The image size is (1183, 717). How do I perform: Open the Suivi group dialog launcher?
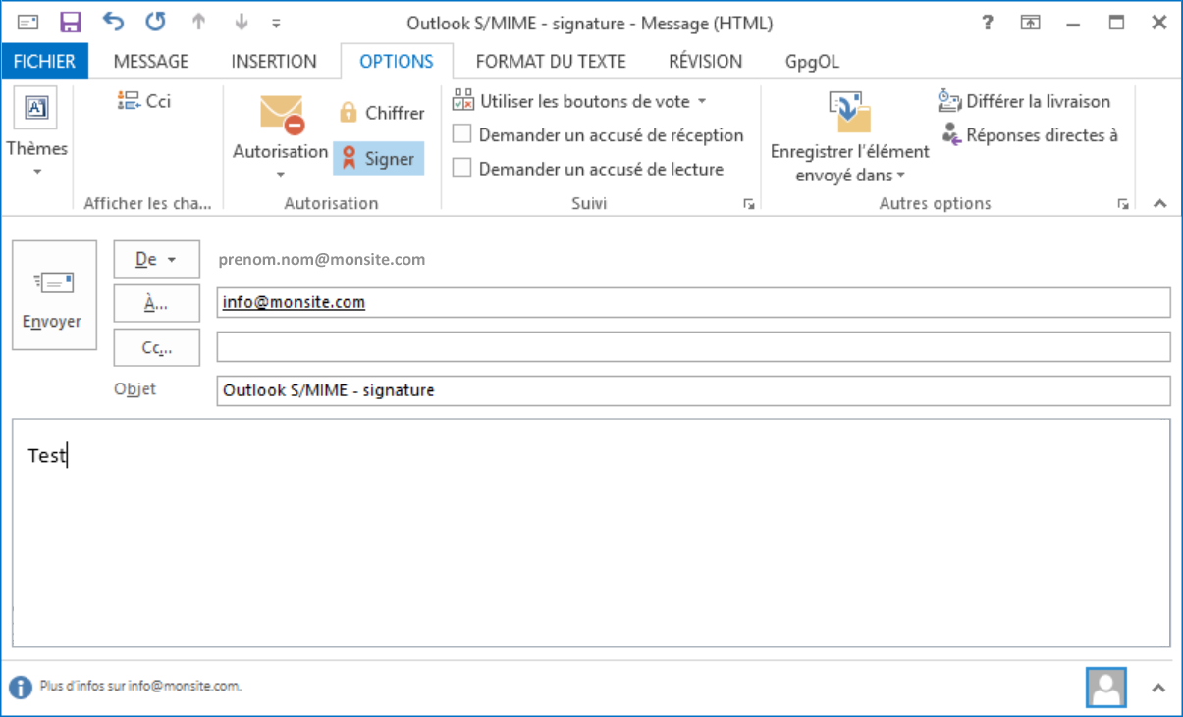[749, 204]
